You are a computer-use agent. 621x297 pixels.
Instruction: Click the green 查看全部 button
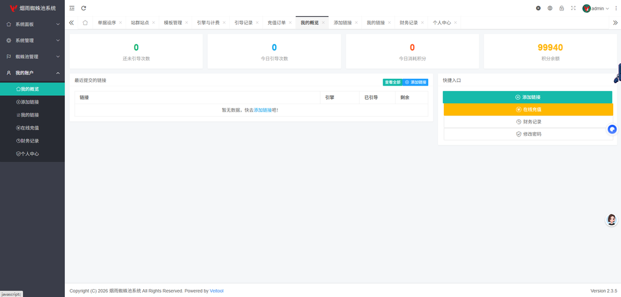(392, 82)
